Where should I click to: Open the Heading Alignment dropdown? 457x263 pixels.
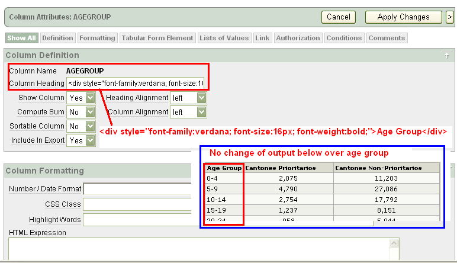pos(188,98)
